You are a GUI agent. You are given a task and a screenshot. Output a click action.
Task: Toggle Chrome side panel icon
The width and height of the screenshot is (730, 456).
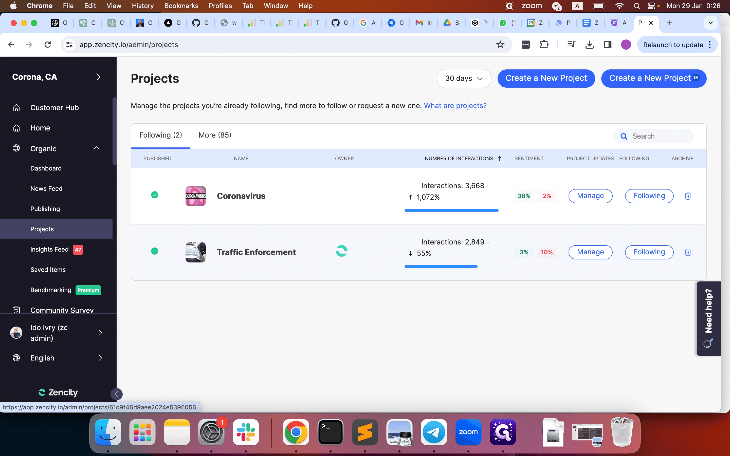click(x=608, y=45)
